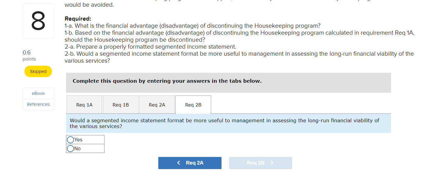Advance with the Req 2B navigation button

(x=260, y=163)
